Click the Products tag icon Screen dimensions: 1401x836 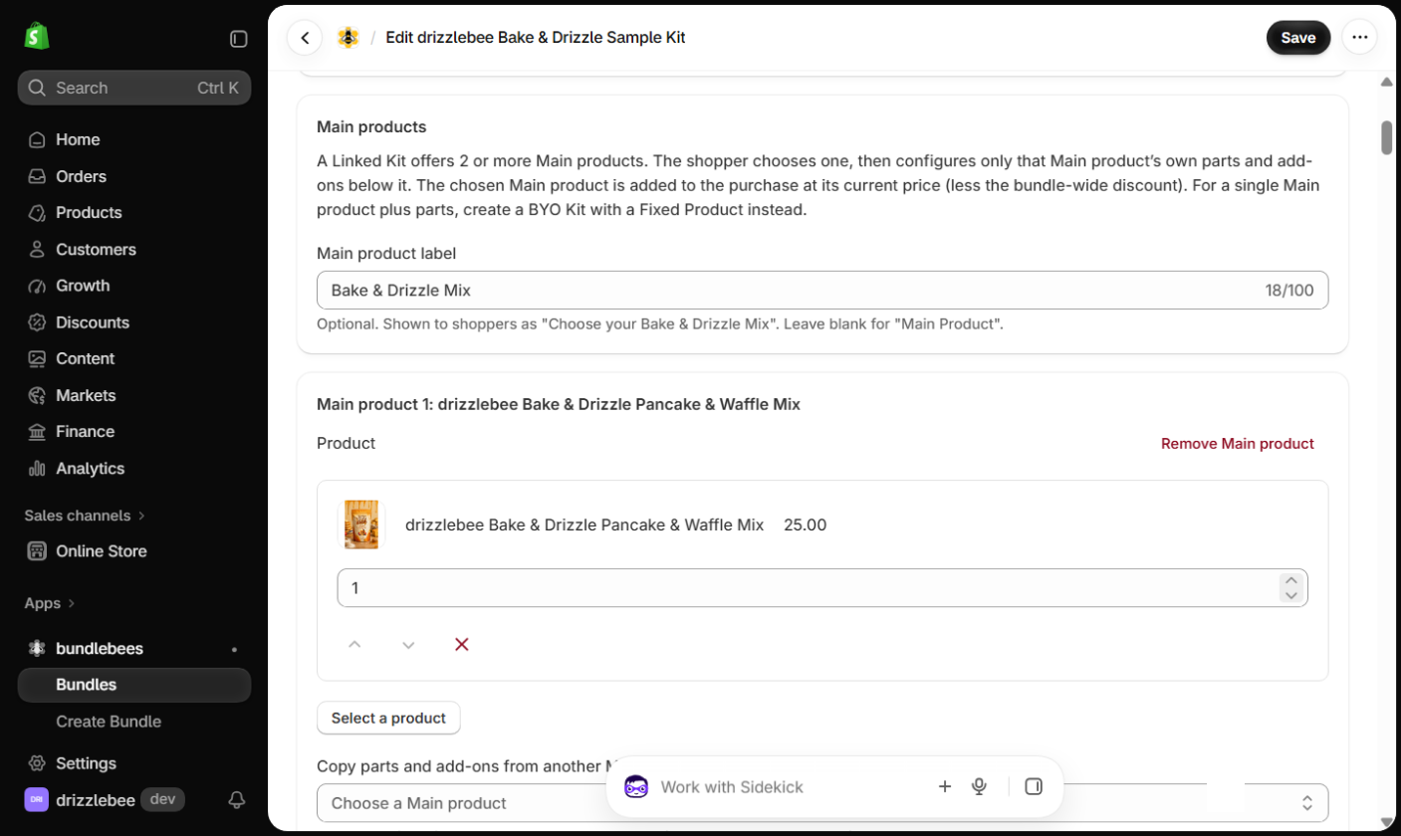pos(37,213)
